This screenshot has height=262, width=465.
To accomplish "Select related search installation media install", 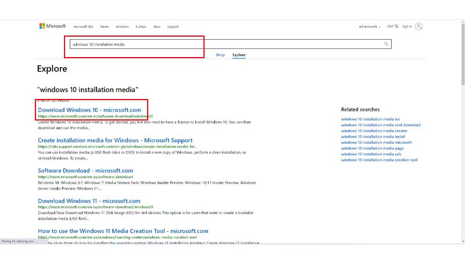I will pos(373,137).
